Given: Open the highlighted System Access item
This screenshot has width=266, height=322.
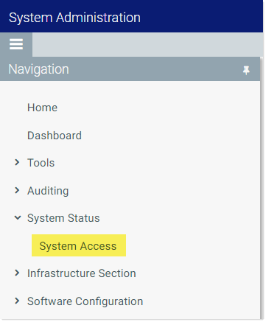Looking at the screenshot, I should (x=79, y=245).
